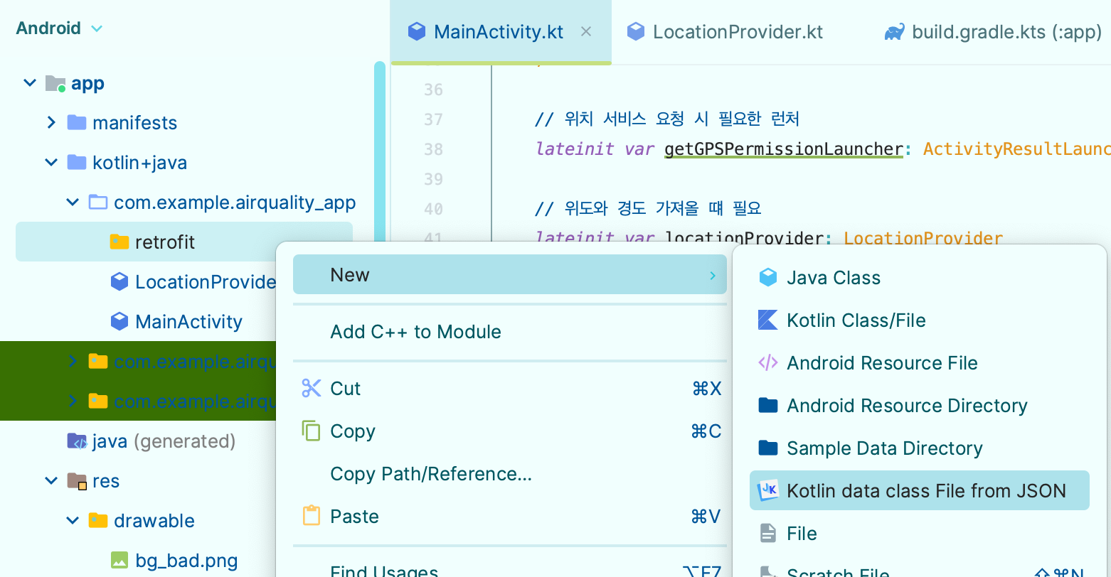Click the LocationProvider type in code
The width and height of the screenshot is (1111, 577).
923,238
